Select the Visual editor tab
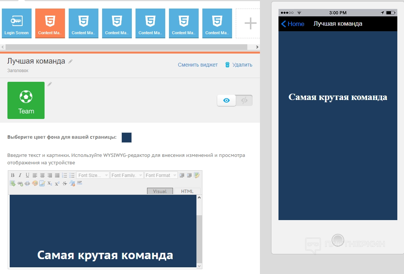Screen dimensions: 404x274 coord(160,191)
